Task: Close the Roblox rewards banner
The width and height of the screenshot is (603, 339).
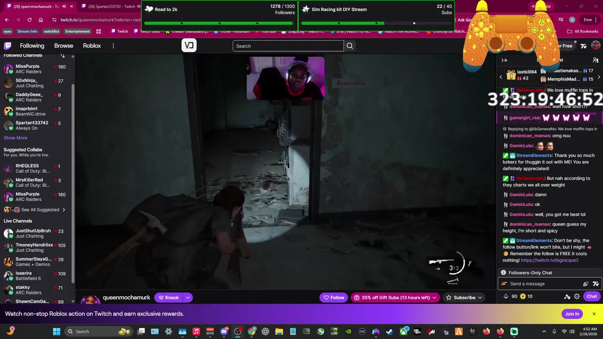Action: pyautogui.click(x=594, y=314)
